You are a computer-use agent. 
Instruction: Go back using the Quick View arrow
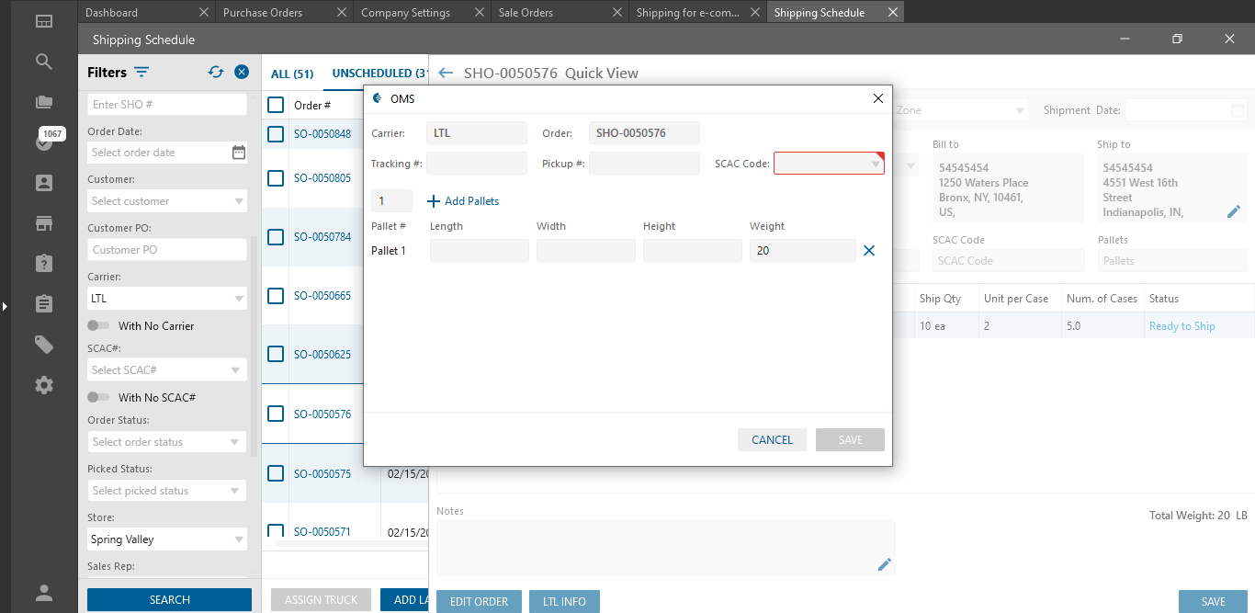pyautogui.click(x=446, y=73)
